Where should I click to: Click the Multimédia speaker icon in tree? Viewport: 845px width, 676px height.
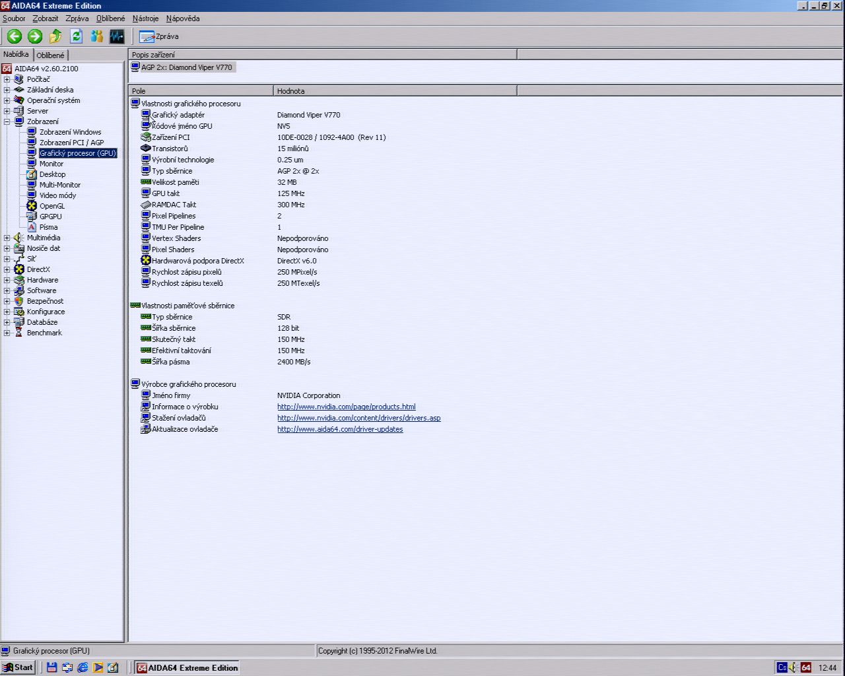pos(19,238)
